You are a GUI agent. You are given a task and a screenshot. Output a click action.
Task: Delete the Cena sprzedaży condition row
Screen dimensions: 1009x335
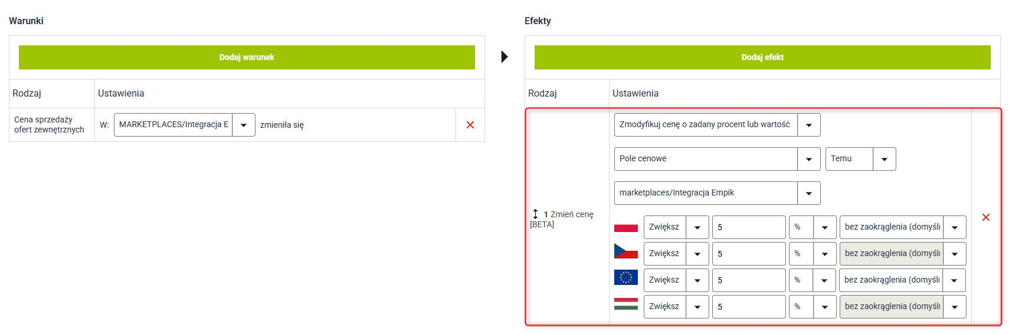click(470, 125)
